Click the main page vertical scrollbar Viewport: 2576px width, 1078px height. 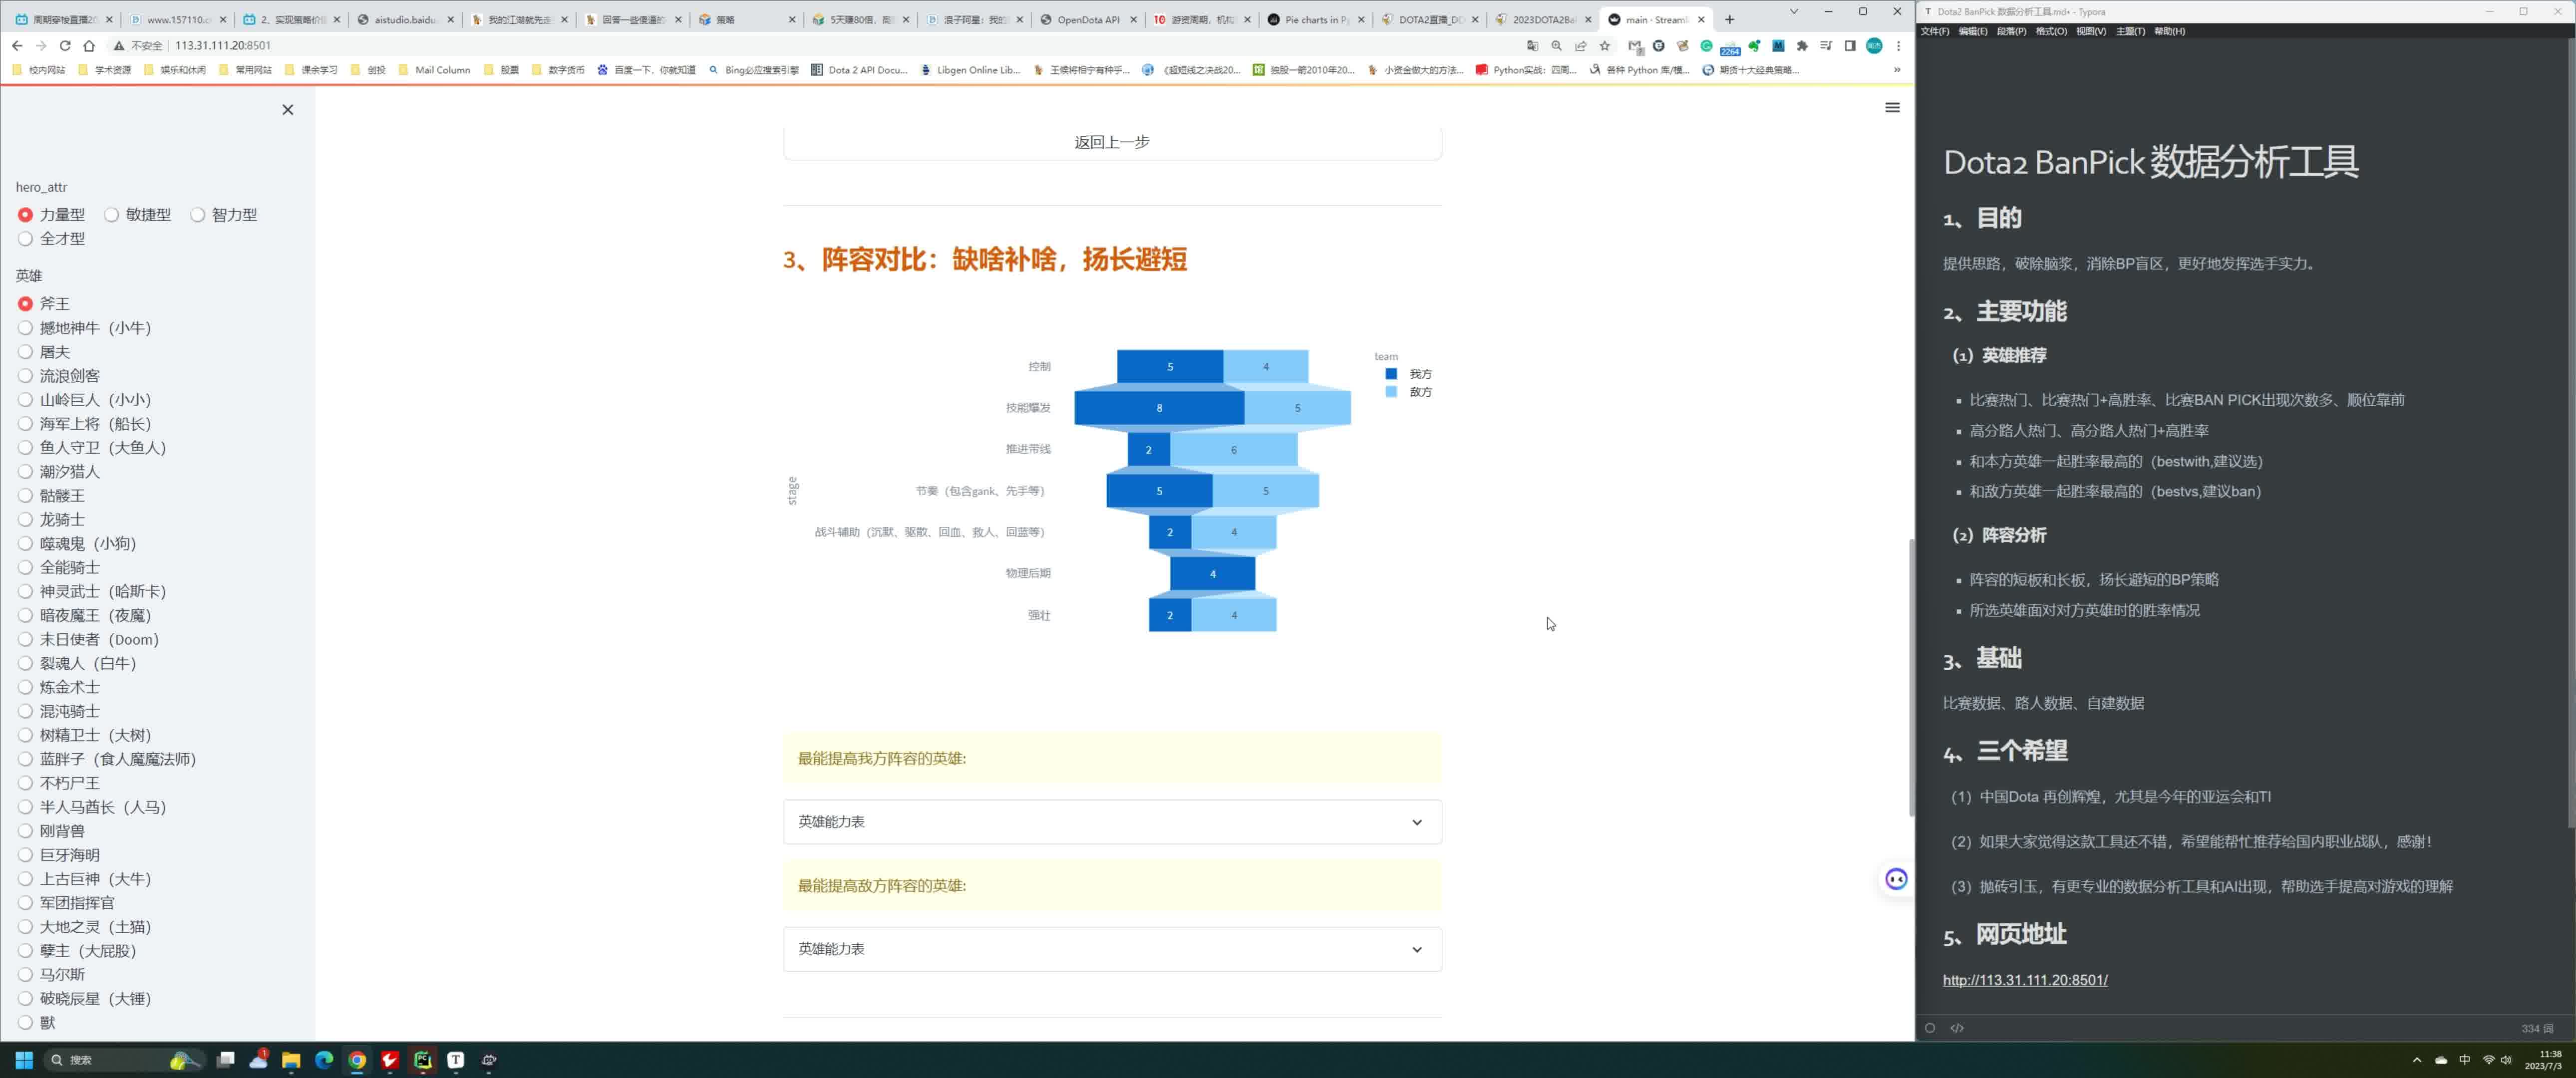coord(1911,678)
